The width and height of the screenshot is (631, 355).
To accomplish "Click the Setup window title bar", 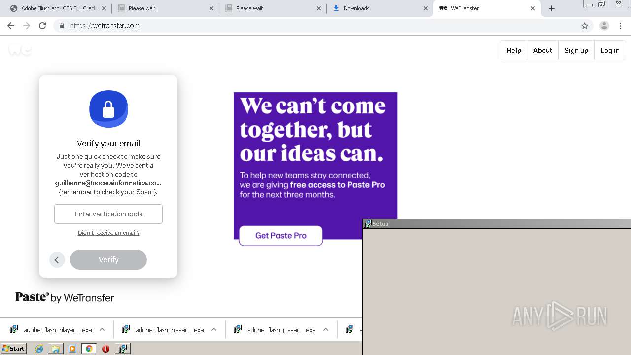I will (x=497, y=224).
